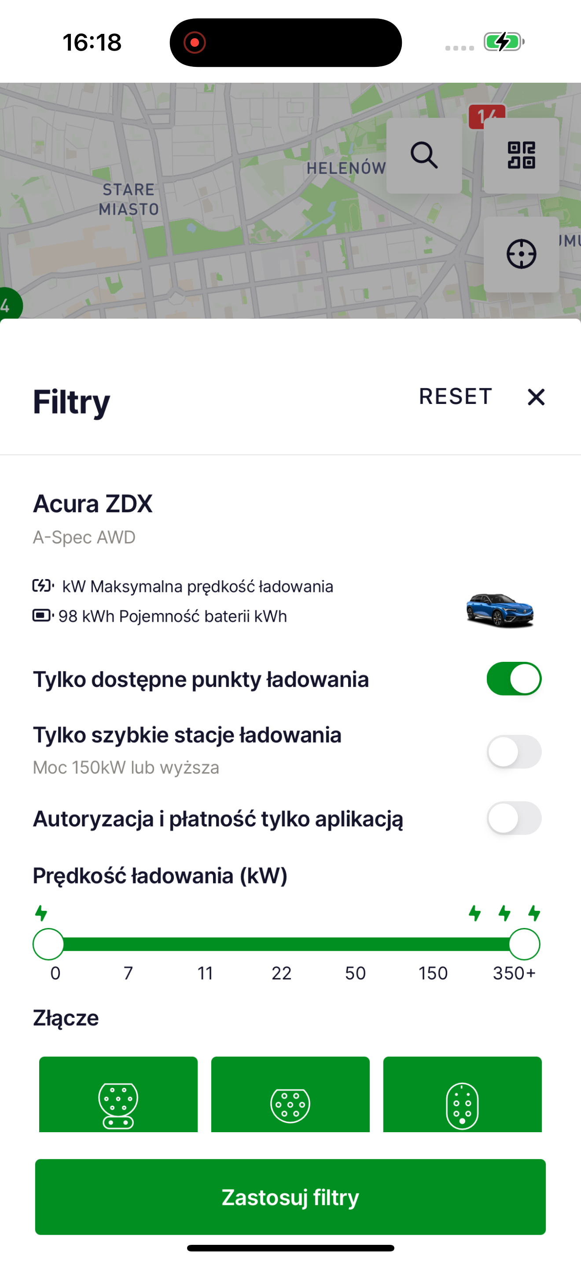Apply filters with Zastosuj filtry button
The width and height of the screenshot is (581, 1262).
(x=290, y=1197)
